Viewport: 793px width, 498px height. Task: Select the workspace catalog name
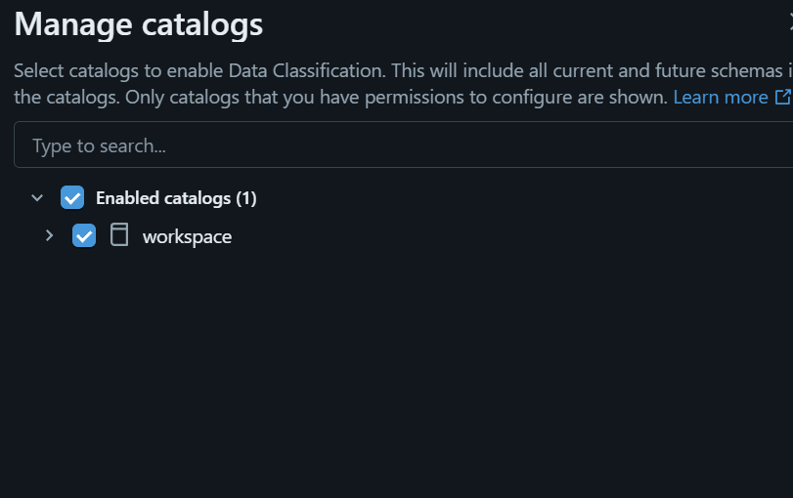pos(187,236)
